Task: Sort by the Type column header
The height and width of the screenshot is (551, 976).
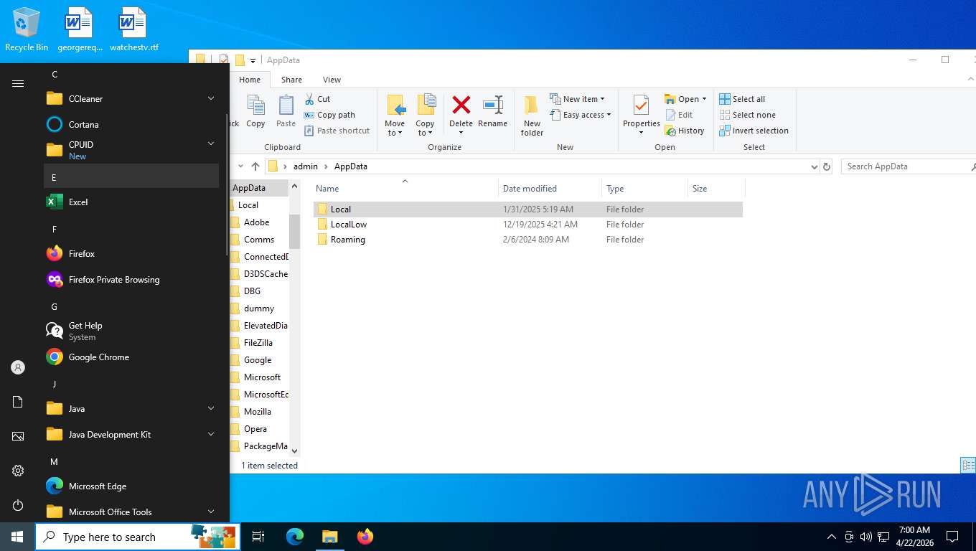Action: (x=644, y=189)
